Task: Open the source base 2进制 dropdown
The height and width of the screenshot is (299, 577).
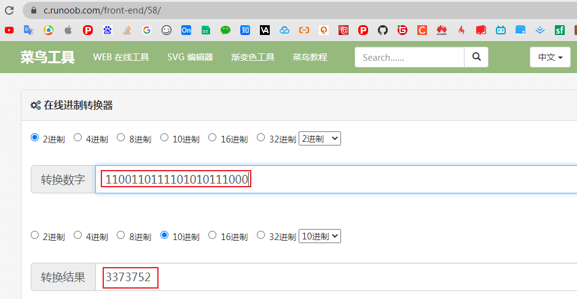Action: [320, 138]
